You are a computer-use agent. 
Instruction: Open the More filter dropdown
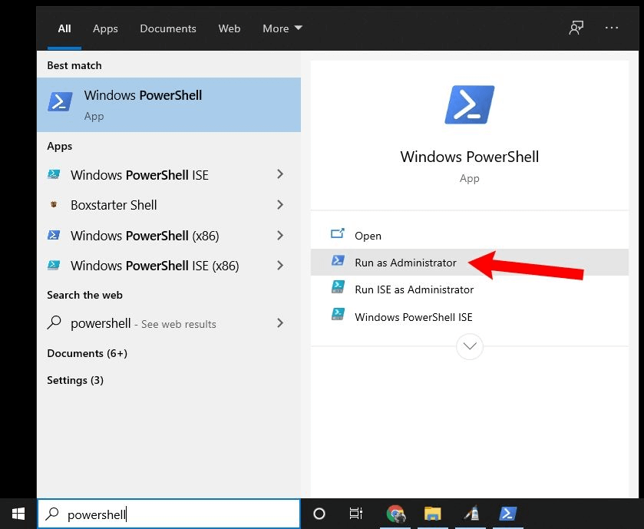pos(282,28)
